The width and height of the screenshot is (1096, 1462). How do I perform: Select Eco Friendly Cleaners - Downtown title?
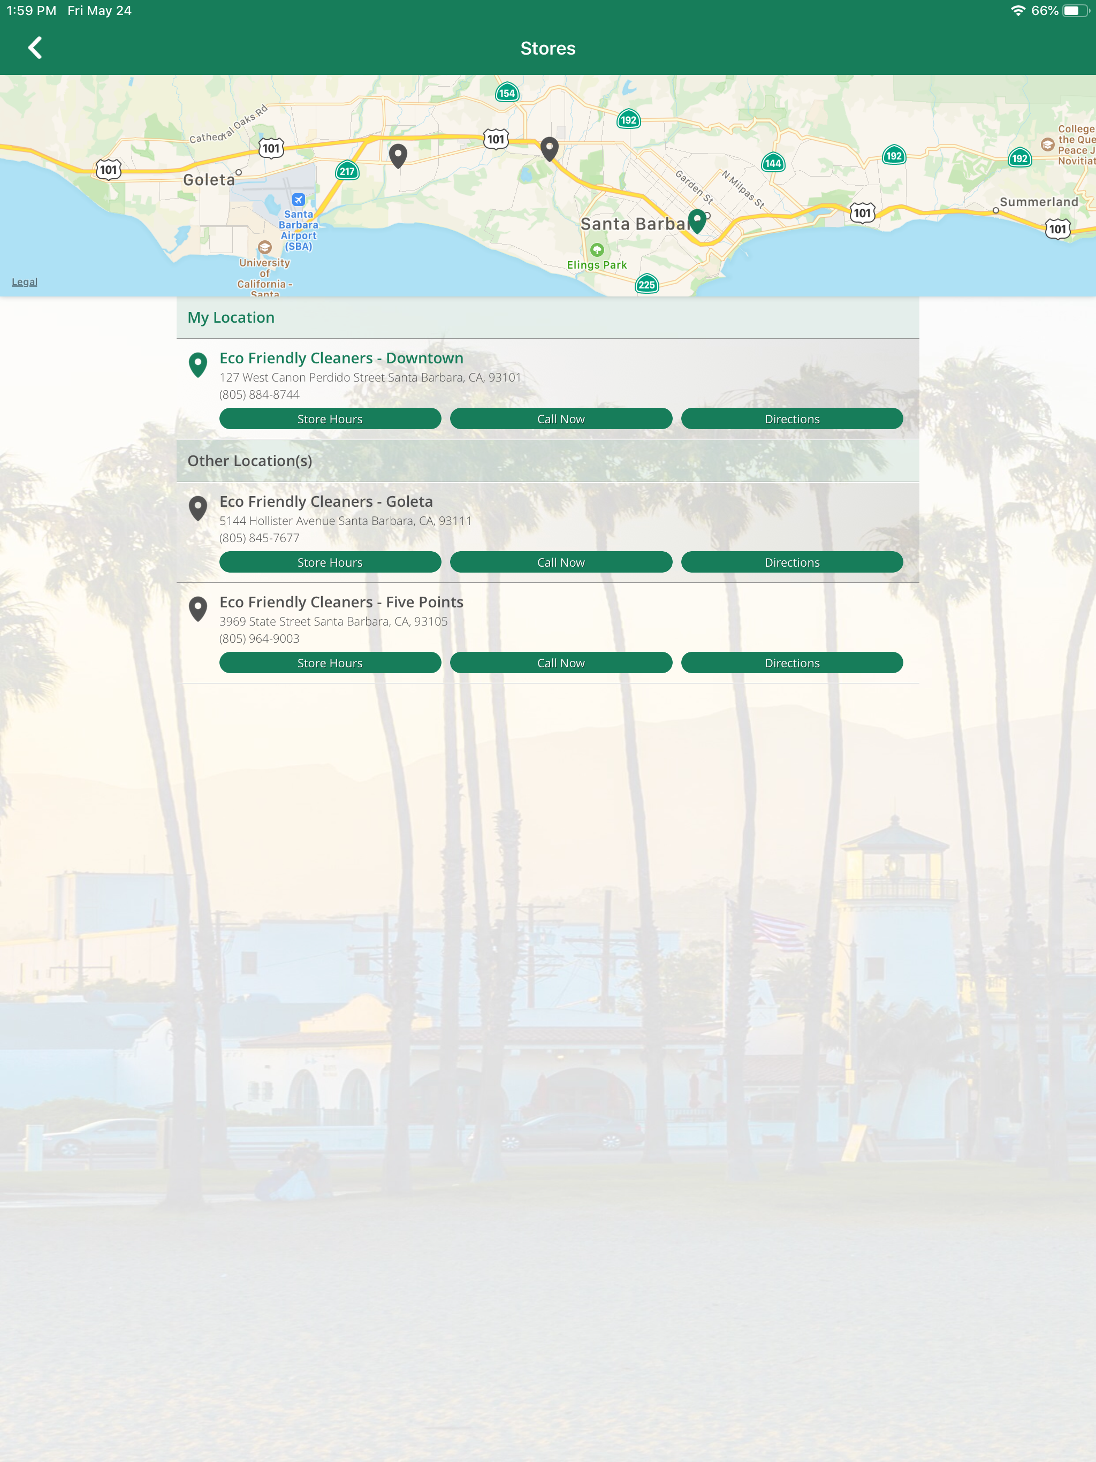point(341,357)
